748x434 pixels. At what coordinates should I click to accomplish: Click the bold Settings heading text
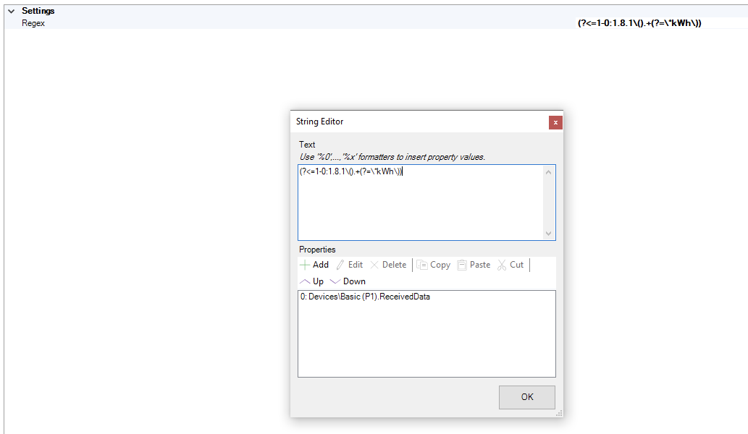pos(38,12)
